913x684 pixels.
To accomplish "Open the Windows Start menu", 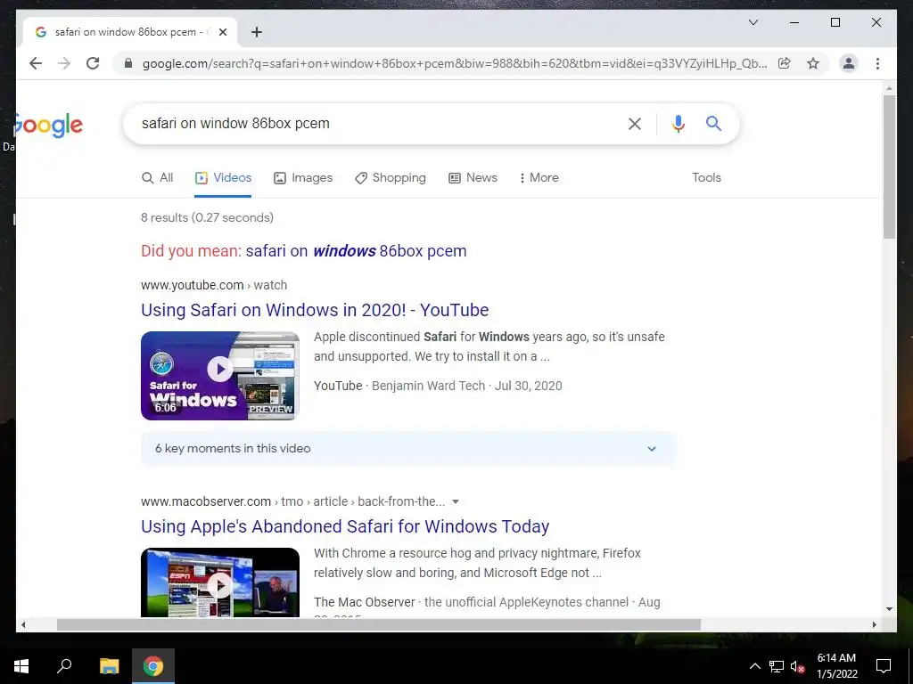I will coord(21,666).
